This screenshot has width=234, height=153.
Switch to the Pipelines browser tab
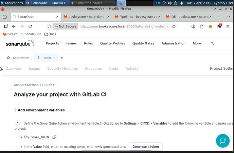(137, 17)
